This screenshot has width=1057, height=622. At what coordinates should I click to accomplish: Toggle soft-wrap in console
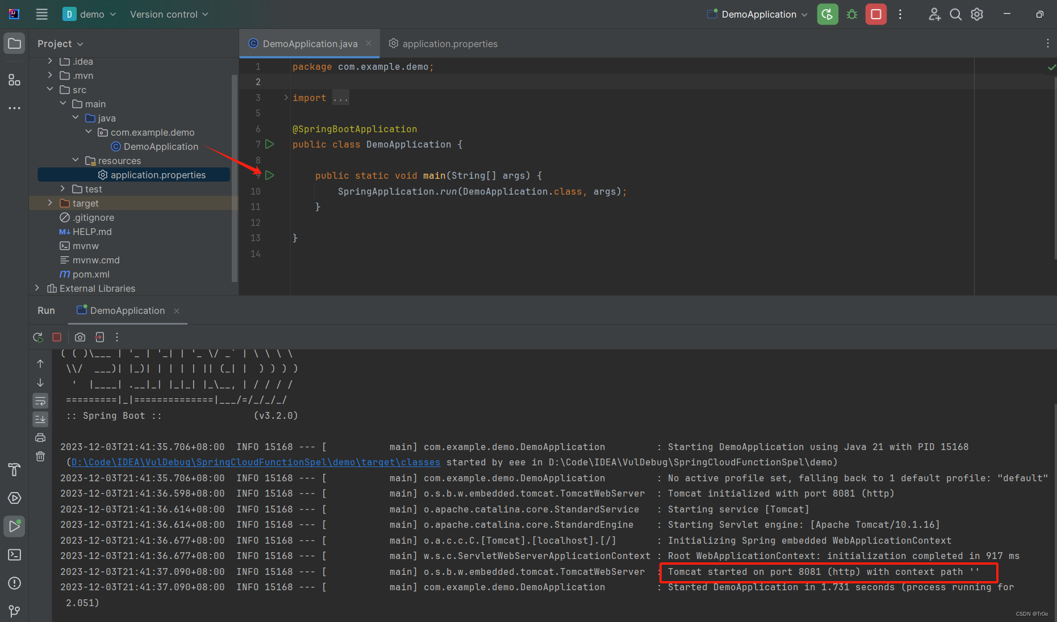pyautogui.click(x=40, y=401)
